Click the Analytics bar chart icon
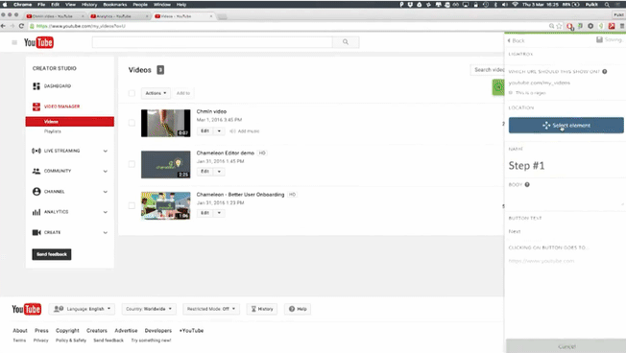 (36, 212)
